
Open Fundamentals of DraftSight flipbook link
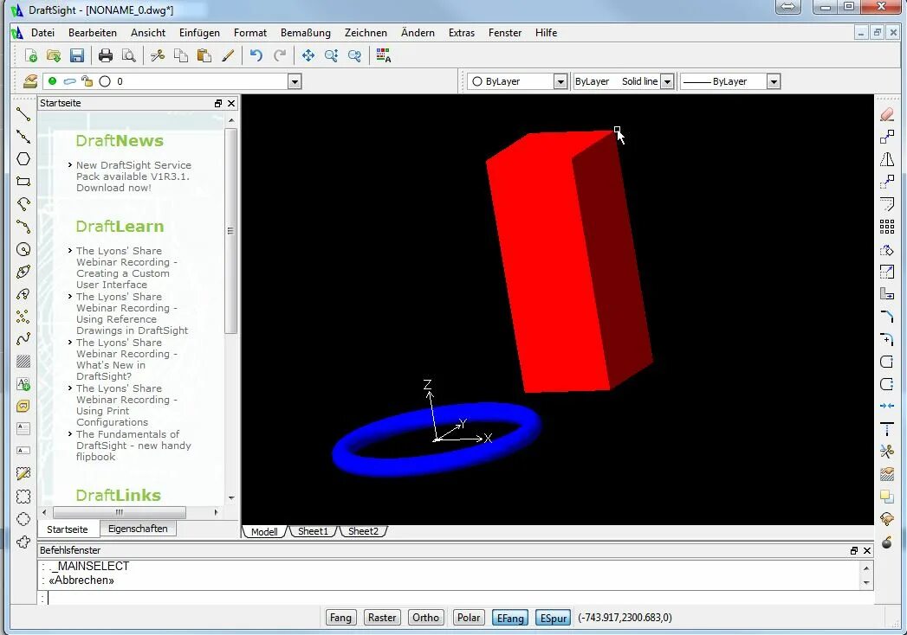pyautogui.click(x=133, y=445)
